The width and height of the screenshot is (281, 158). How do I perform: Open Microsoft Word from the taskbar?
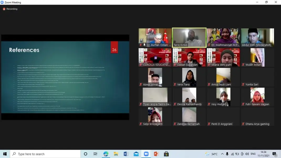tap(126, 154)
